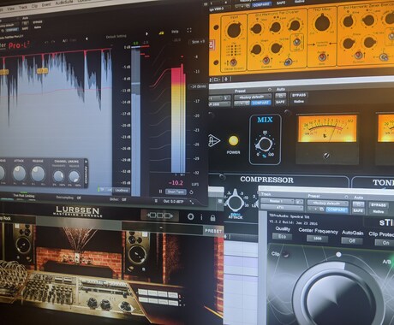
Task: Click the Pro-L 2 redo arrow
Action: tap(54, 42)
